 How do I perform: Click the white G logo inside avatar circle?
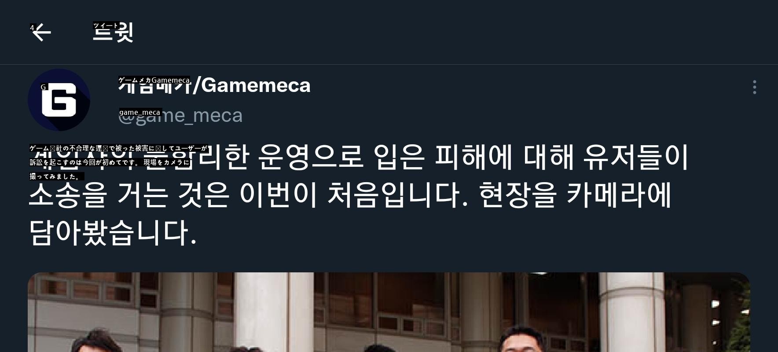pyautogui.click(x=59, y=100)
